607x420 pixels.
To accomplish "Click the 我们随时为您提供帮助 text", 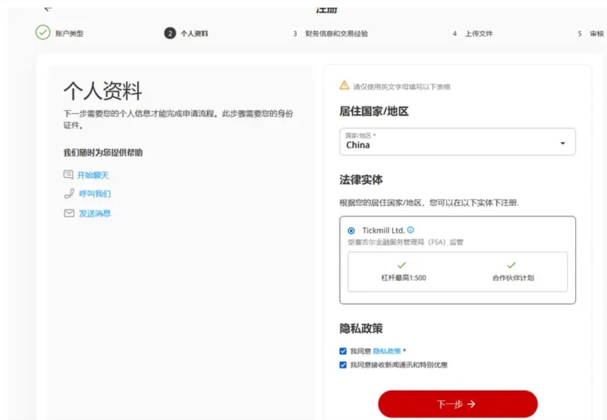I will tap(103, 152).
